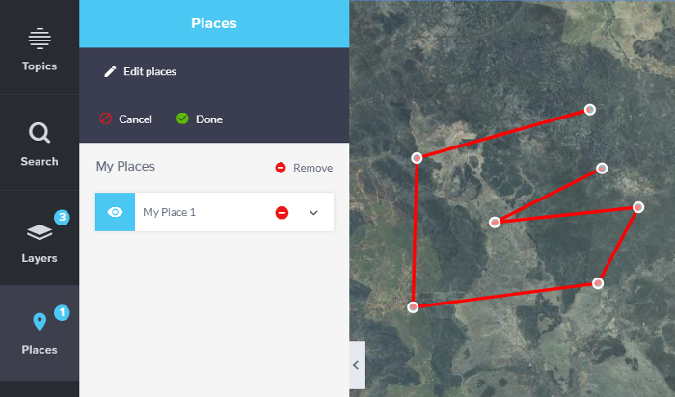Select the My Place 1 item label
The height and width of the screenshot is (397, 675).
pos(169,212)
